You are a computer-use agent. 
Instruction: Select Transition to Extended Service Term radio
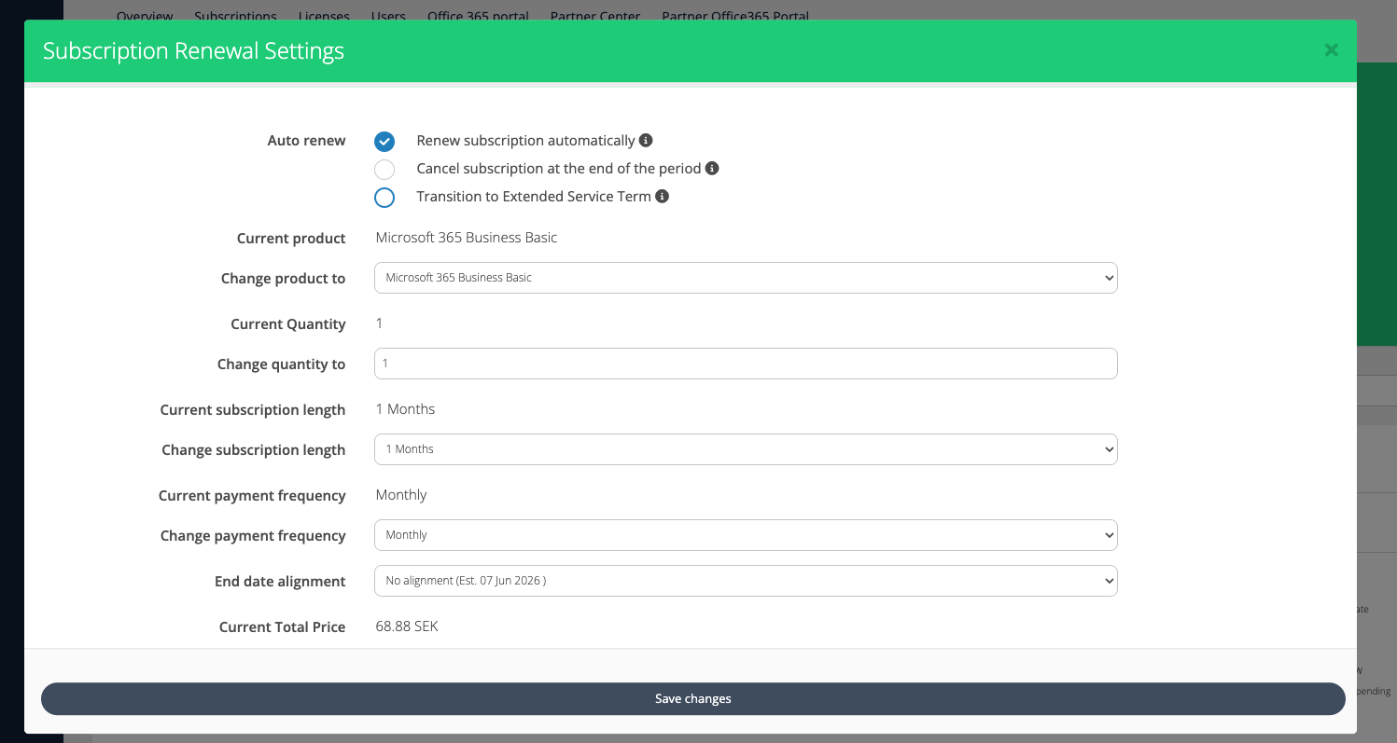pos(384,198)
